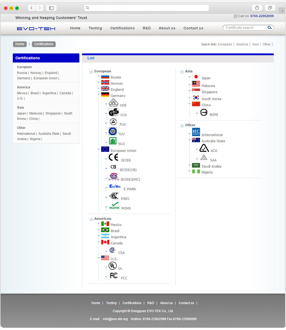Collapse the European tree section
The width and height of the screenshot is (286, 330).
91,72
